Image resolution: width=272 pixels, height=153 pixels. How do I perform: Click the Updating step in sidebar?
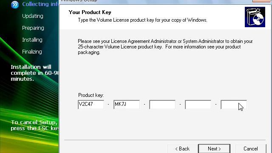click(x=33, y=16)
